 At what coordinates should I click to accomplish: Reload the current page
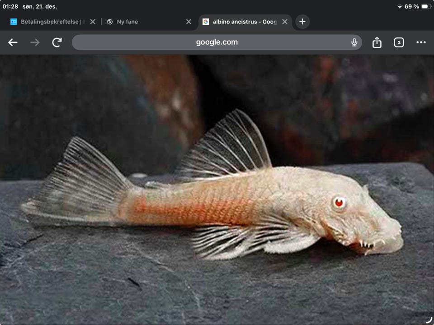click(57, 42)
